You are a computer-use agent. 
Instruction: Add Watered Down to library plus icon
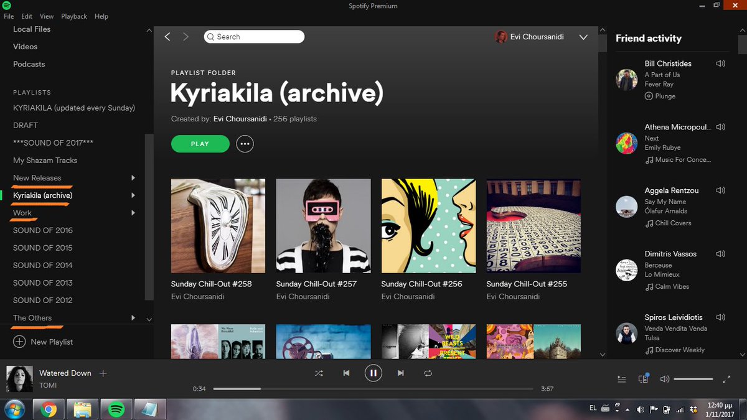(103, 373)
